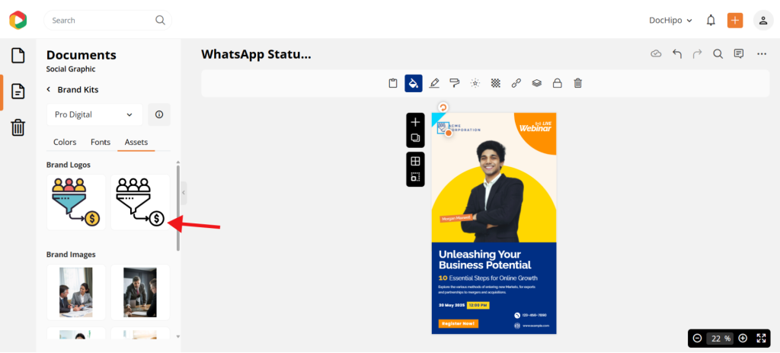Click the scrollbar down arrow
This screenshot has height=353, width=780.
178,337
